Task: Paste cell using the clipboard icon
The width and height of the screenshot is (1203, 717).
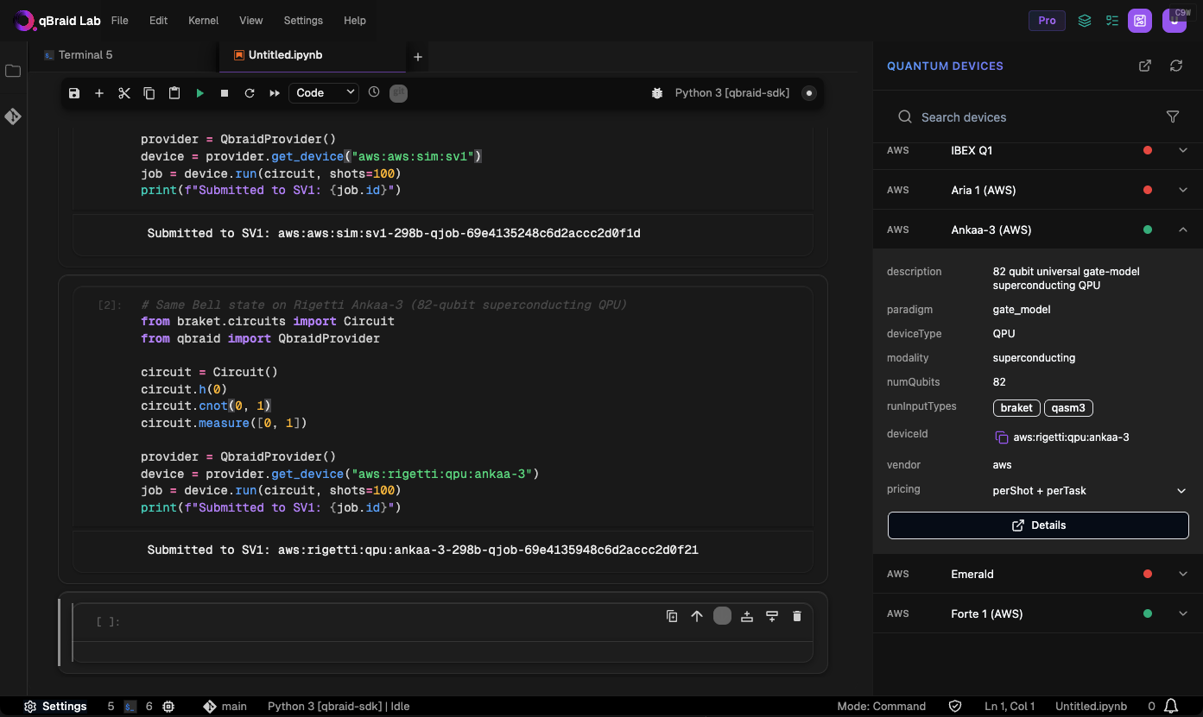Action: coord(174,93)
